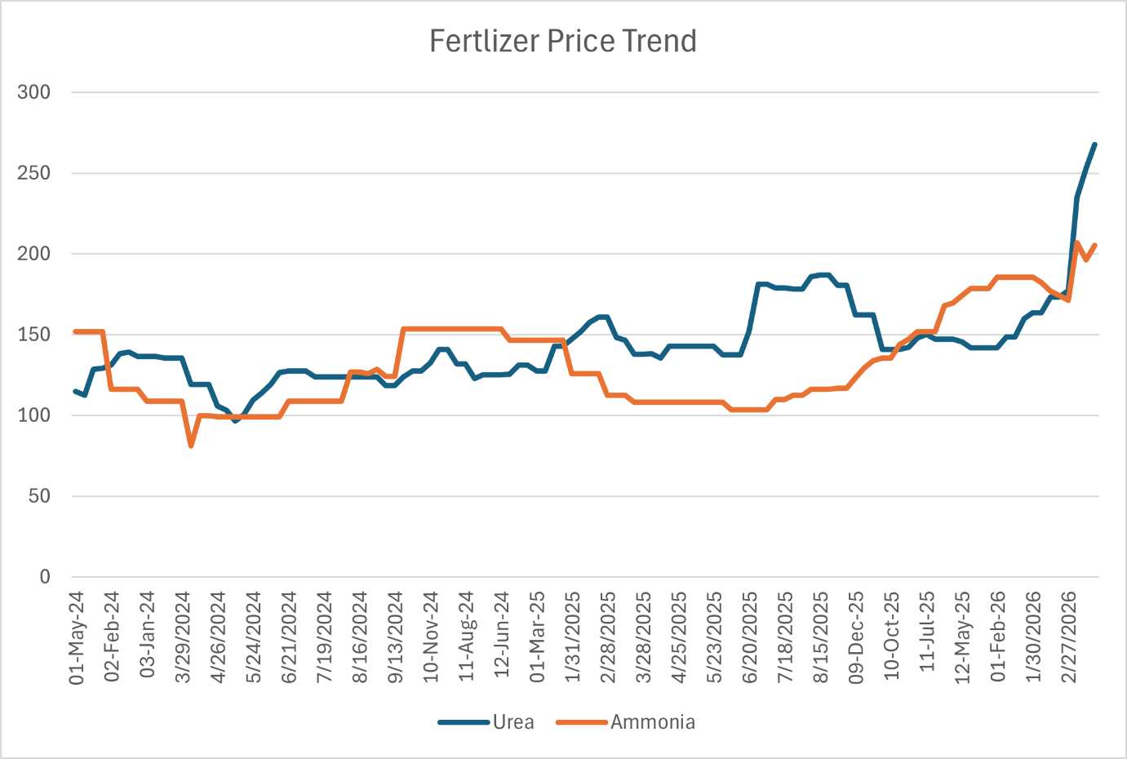Select the Ammonia legend label

653,722
